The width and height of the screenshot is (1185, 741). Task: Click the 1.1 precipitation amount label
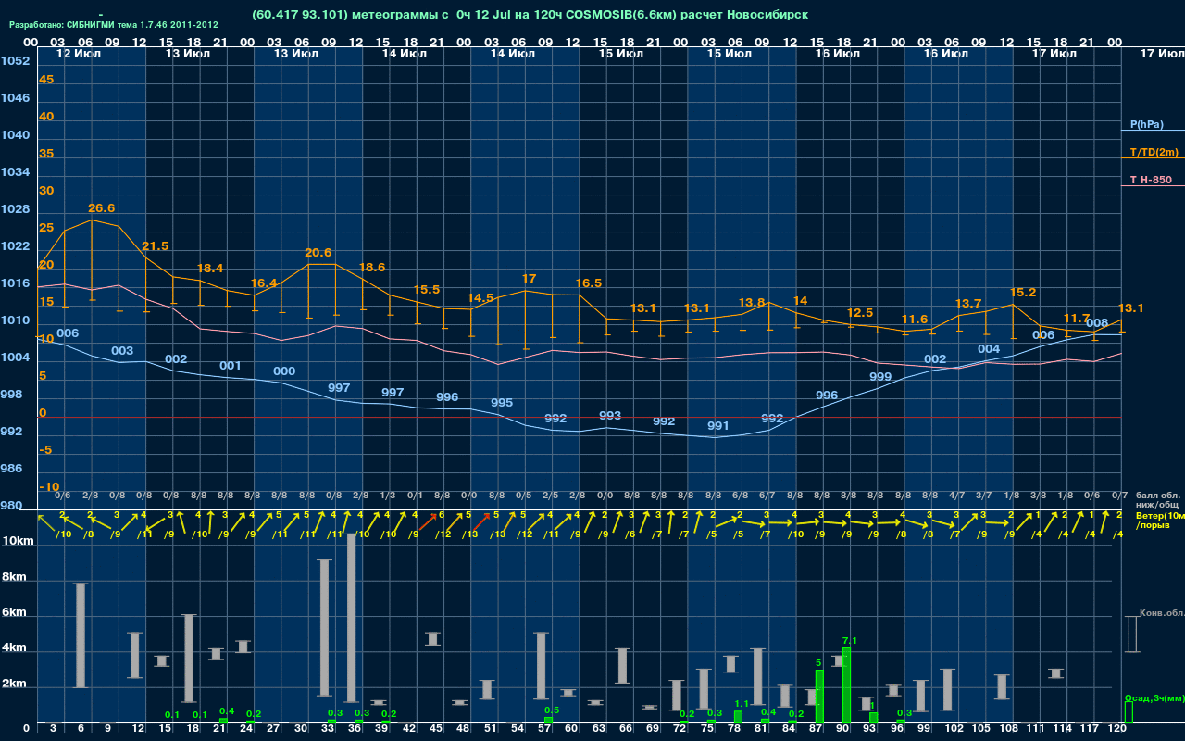(741, 704)
